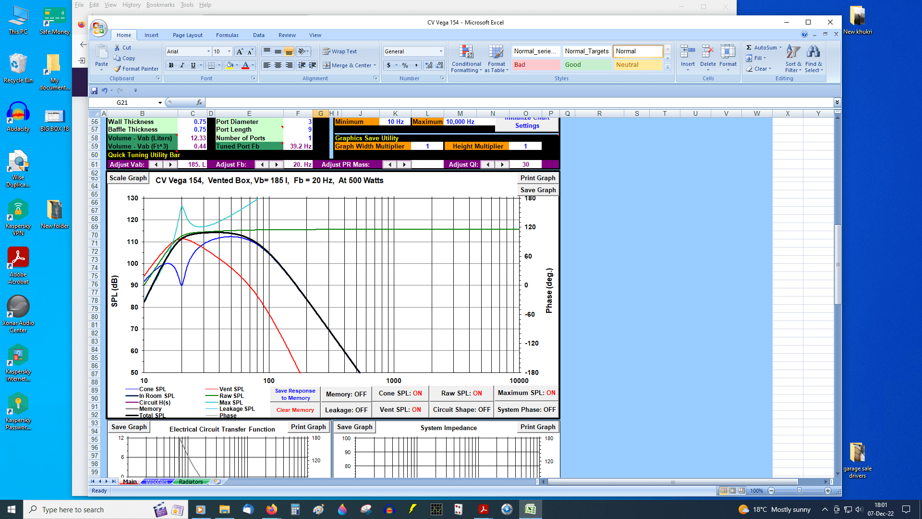Open Conditional Formatting menu
Image resolution: width=922 pixels, height=519 pixels.
(x=466, y=59)
